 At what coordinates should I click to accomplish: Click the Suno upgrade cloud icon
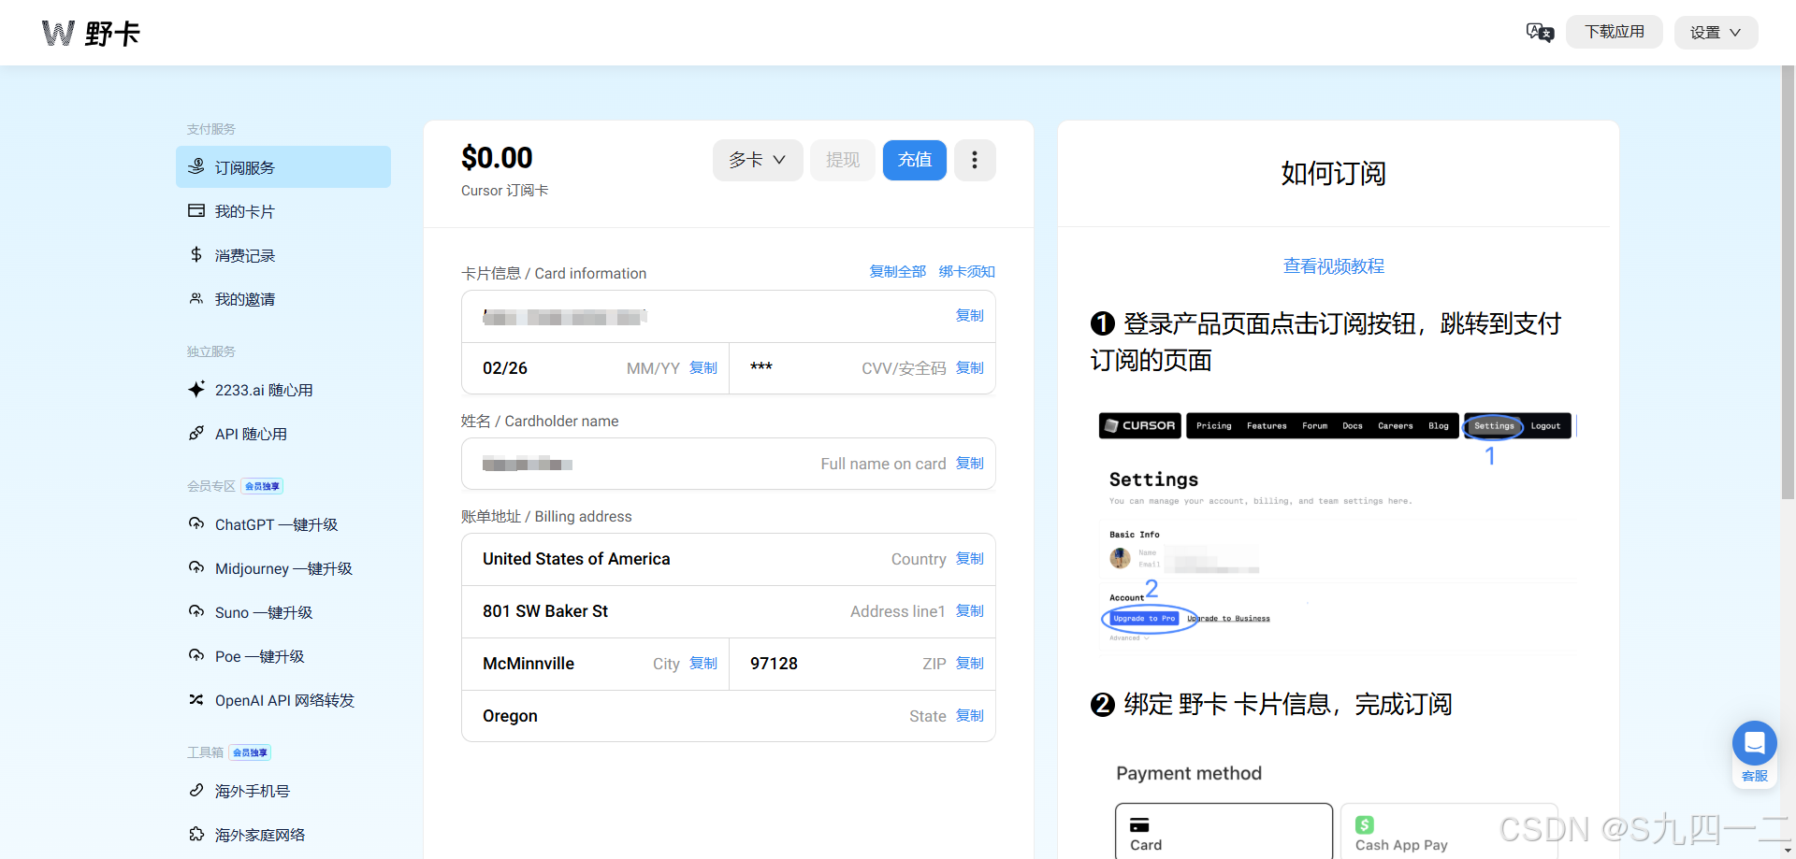196,611
